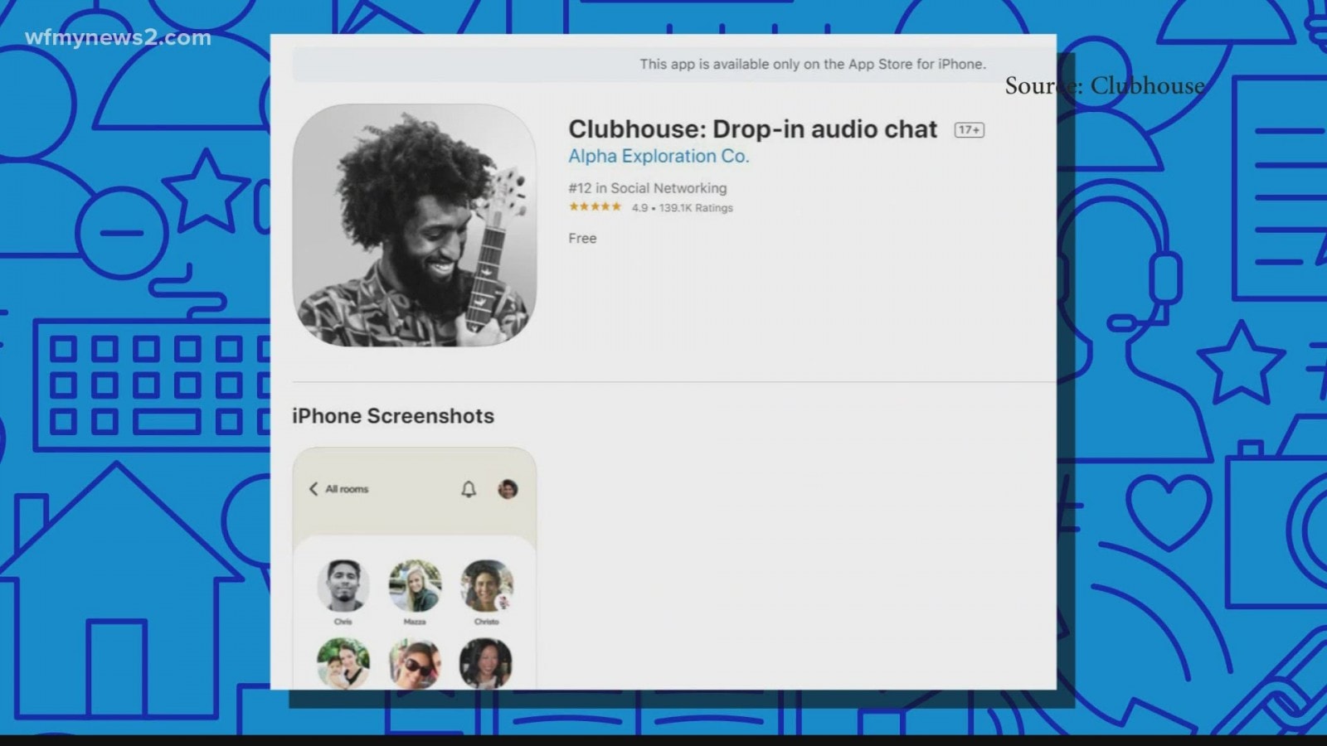1327x746 pixels.
Task: Click the App Store for iPhone availability banner
Action: (674, 64)
